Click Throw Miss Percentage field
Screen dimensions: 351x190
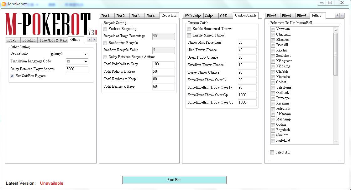pyautogui.click(x=247, y=43)
